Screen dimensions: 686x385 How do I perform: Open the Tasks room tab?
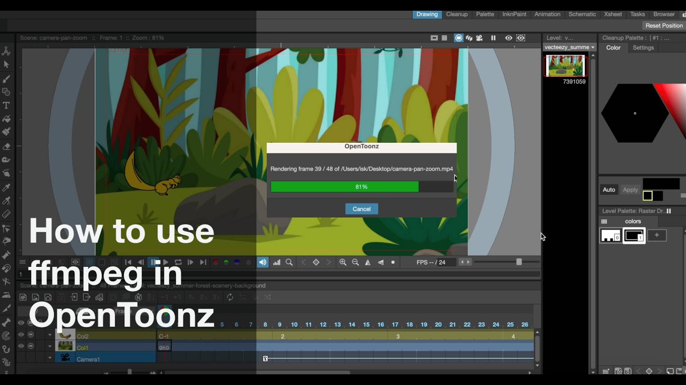[x=637, y=14]
